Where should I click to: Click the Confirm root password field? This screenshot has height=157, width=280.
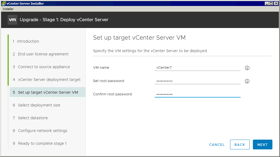pyautogui.click(x=198, y=94)
